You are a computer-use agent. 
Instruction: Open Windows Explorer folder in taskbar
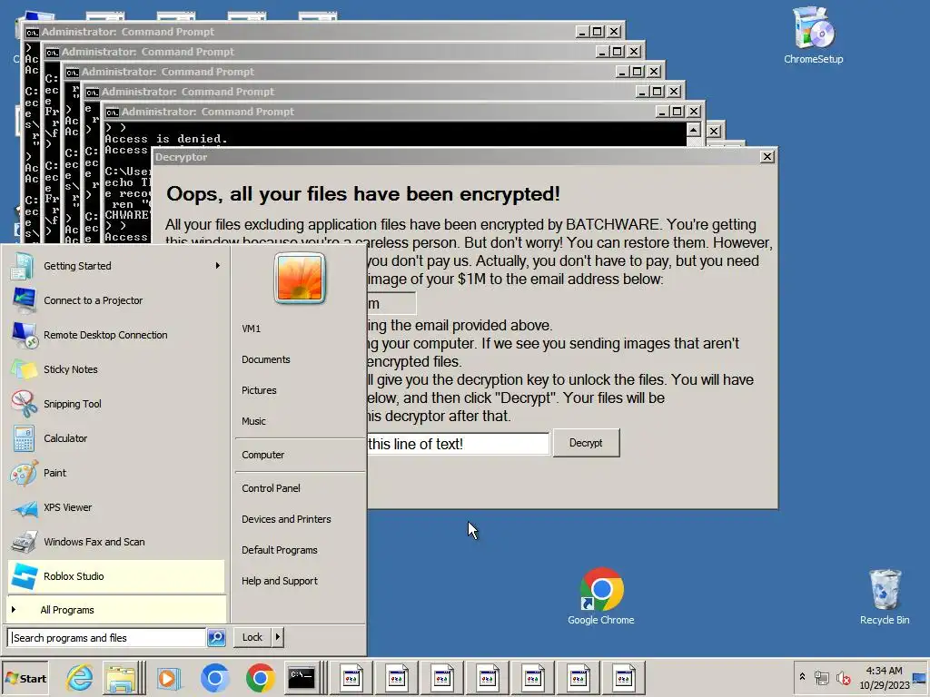(x=122, y=678)
